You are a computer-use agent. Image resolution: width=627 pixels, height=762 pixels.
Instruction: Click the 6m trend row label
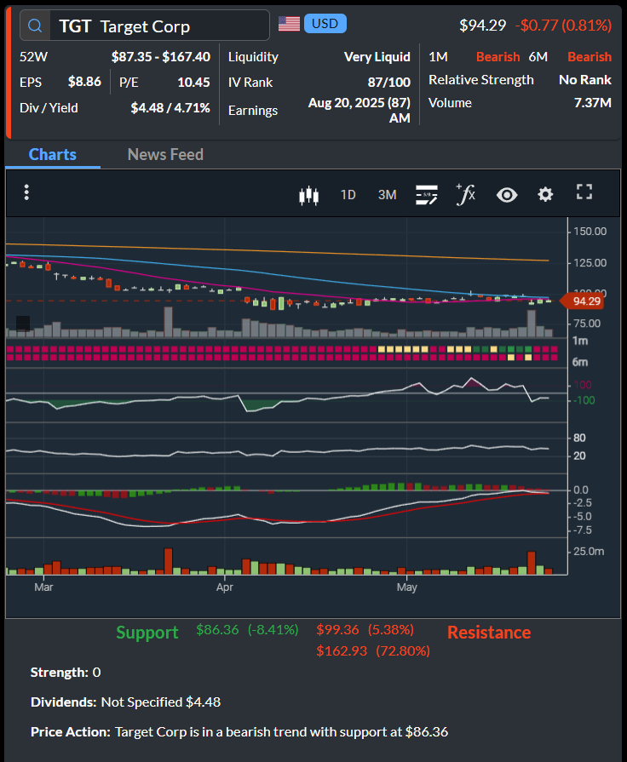click(580, 362)
